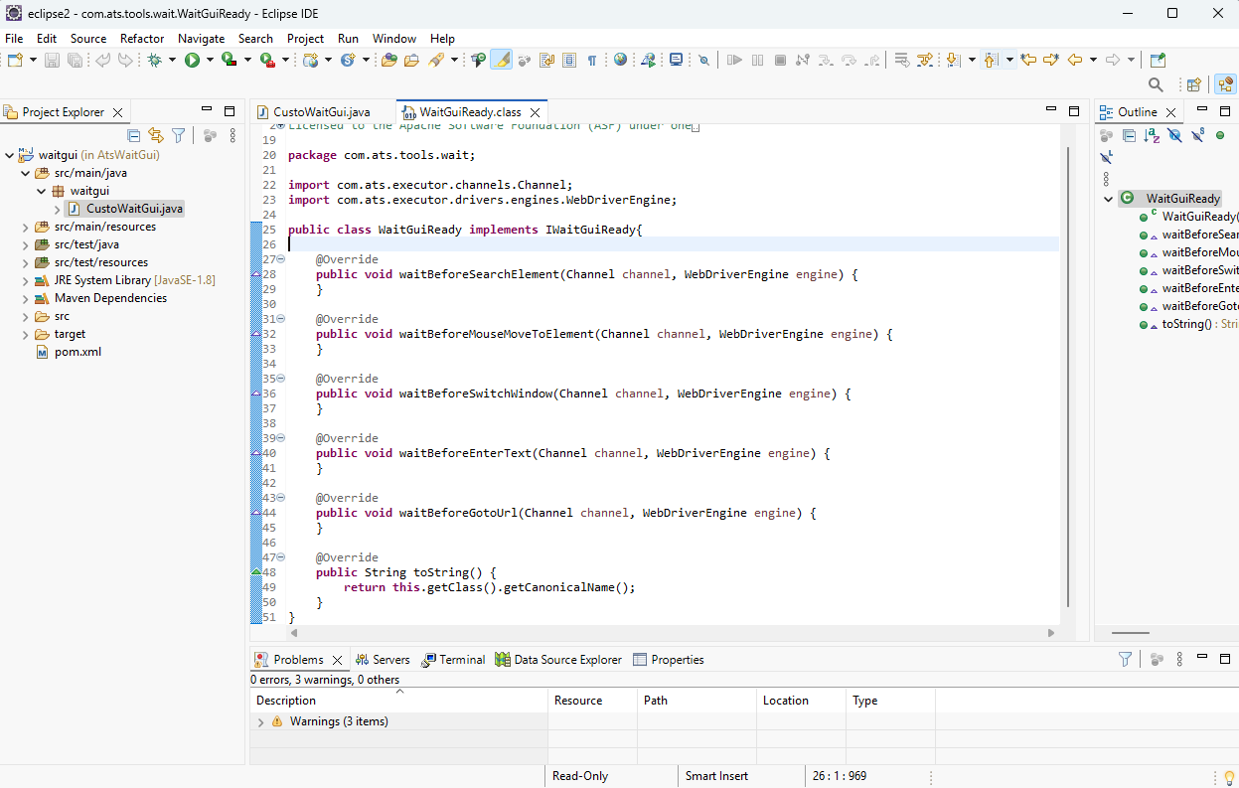Click the Search magnifier icon at top right

click(x=1156, y=85)
